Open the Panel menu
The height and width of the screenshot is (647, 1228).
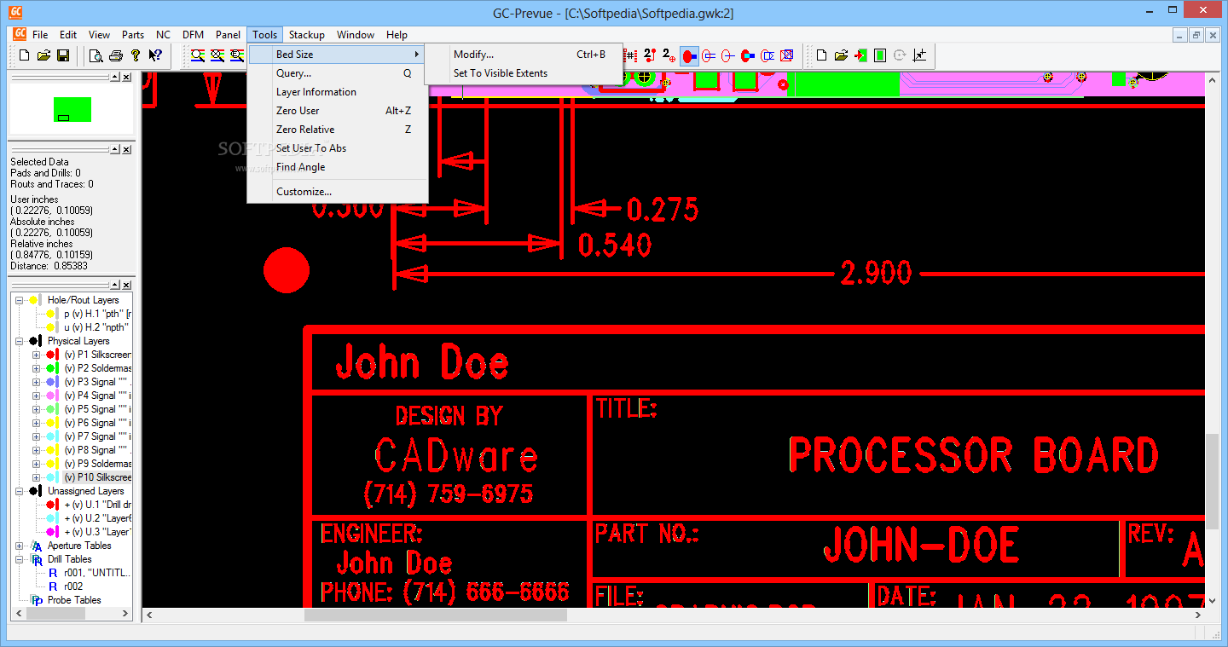coord(228,35)
